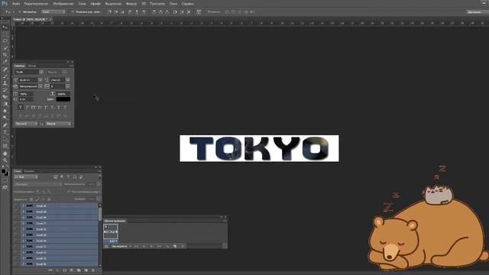489x275 pixels.
Task: Select the Move tool in the toolbox
Action: [5, 27]
